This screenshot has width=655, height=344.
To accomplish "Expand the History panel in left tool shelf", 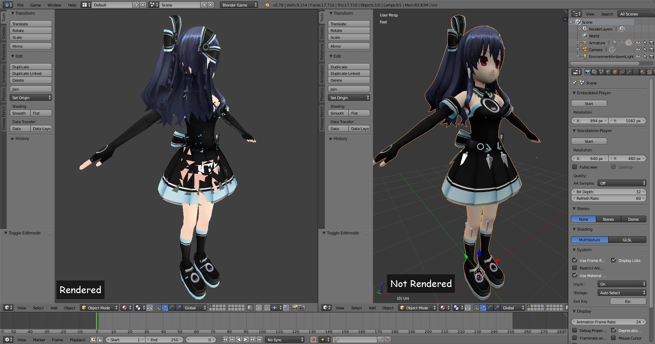I will tap(22, 139).
